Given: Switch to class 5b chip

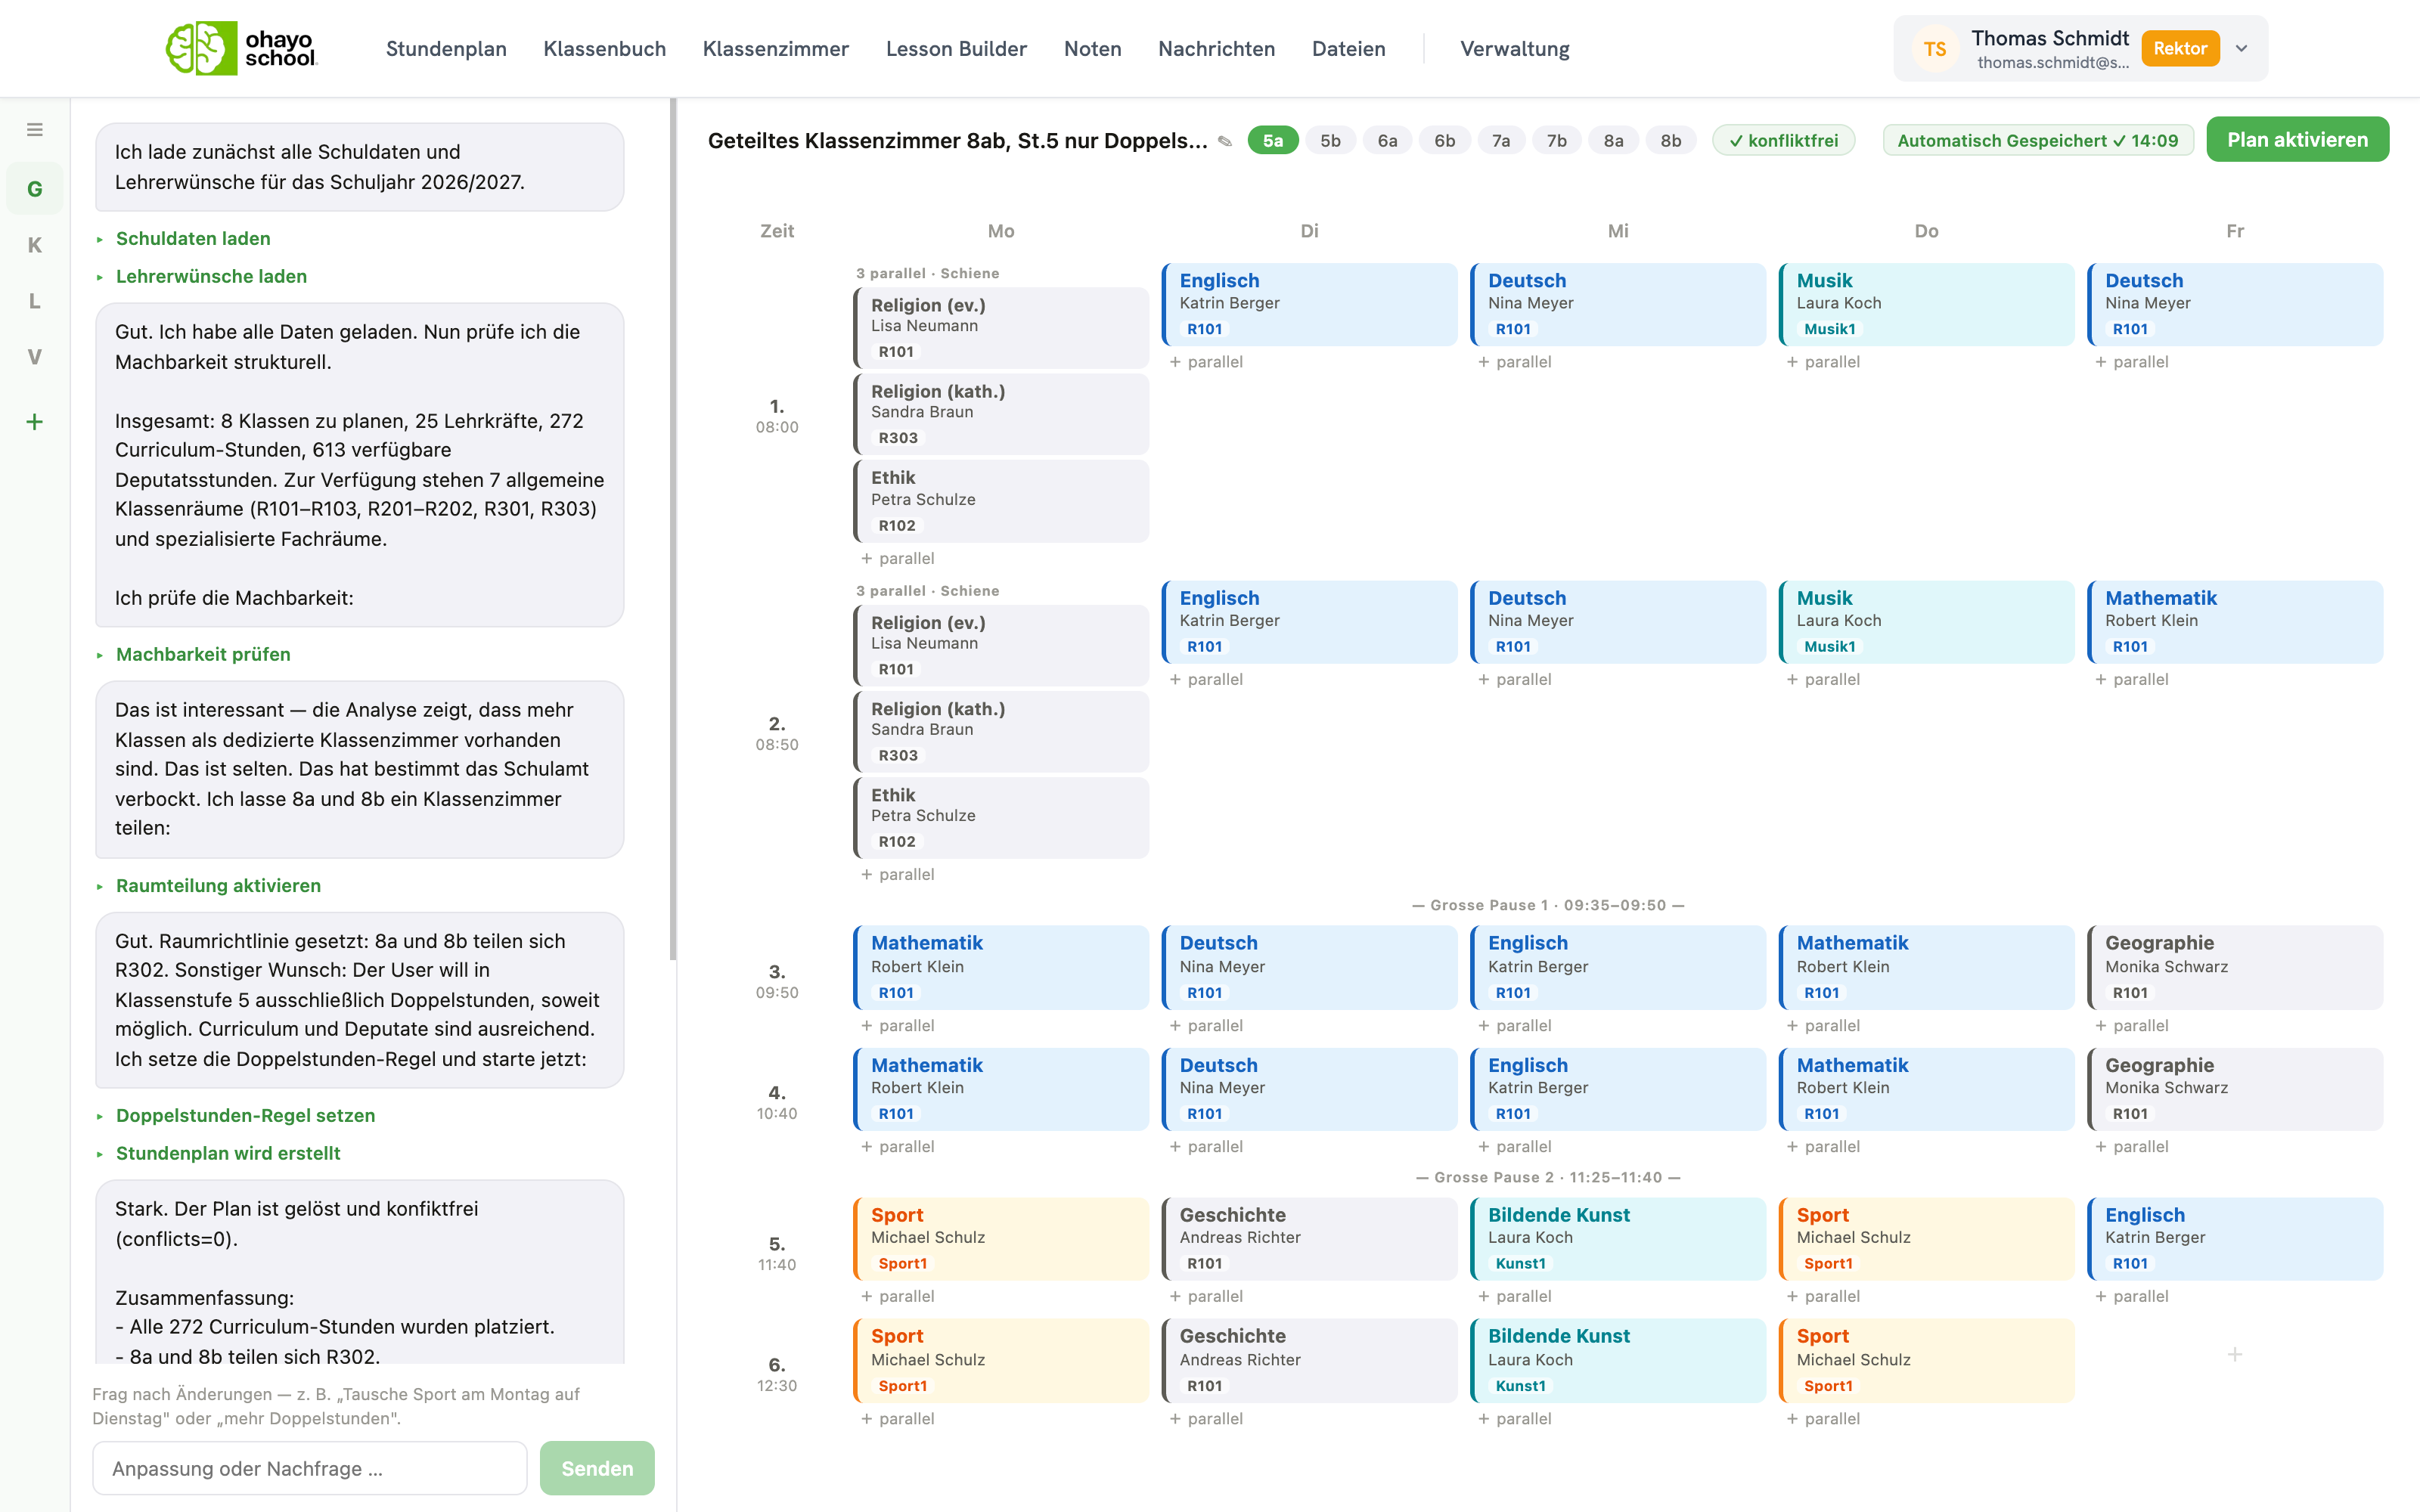Looking at the screenshot, I should click(x=1330, y=141).
